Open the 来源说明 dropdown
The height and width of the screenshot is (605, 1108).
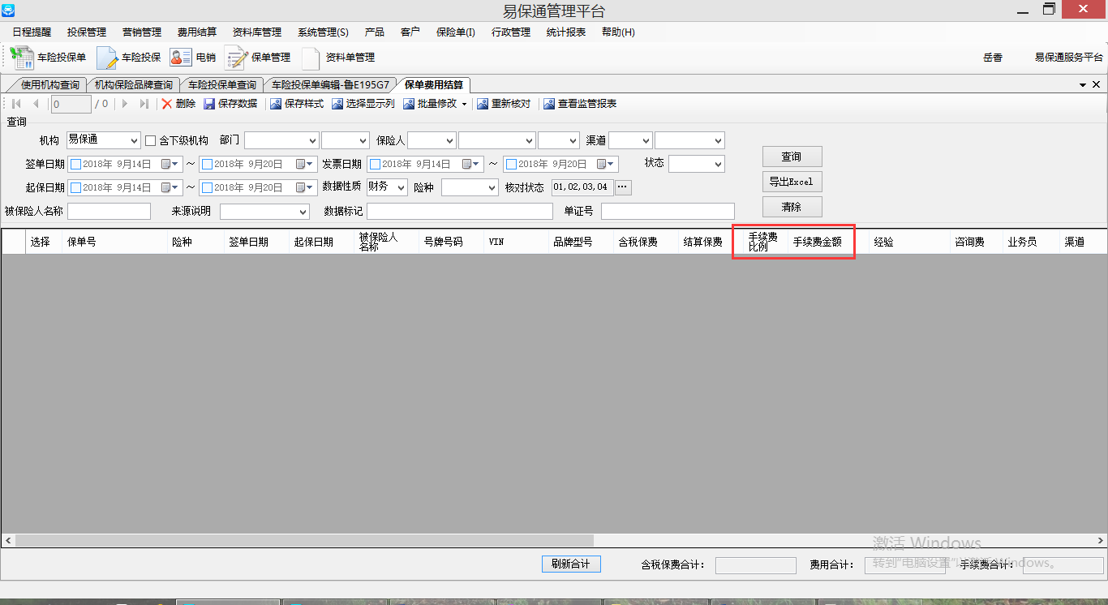[x=264, y=211]
